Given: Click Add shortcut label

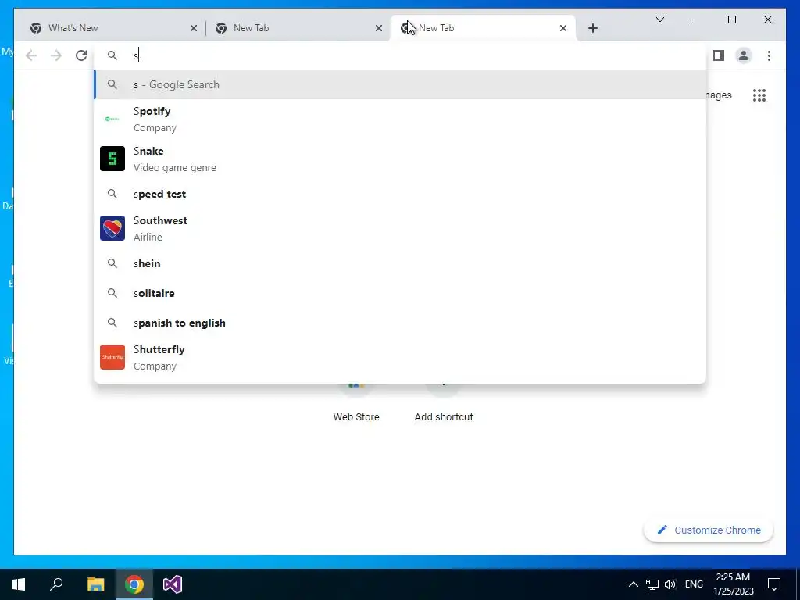Looking at the screenshot, I should click(x=444, y=417).
